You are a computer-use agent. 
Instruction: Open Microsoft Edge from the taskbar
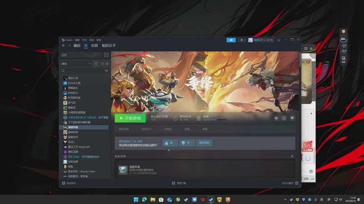[144, 199]
